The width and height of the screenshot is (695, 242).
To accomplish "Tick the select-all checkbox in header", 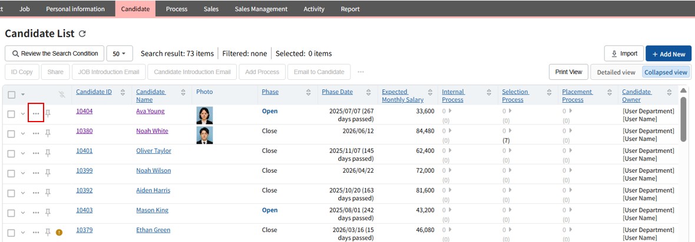I will 11,95.
